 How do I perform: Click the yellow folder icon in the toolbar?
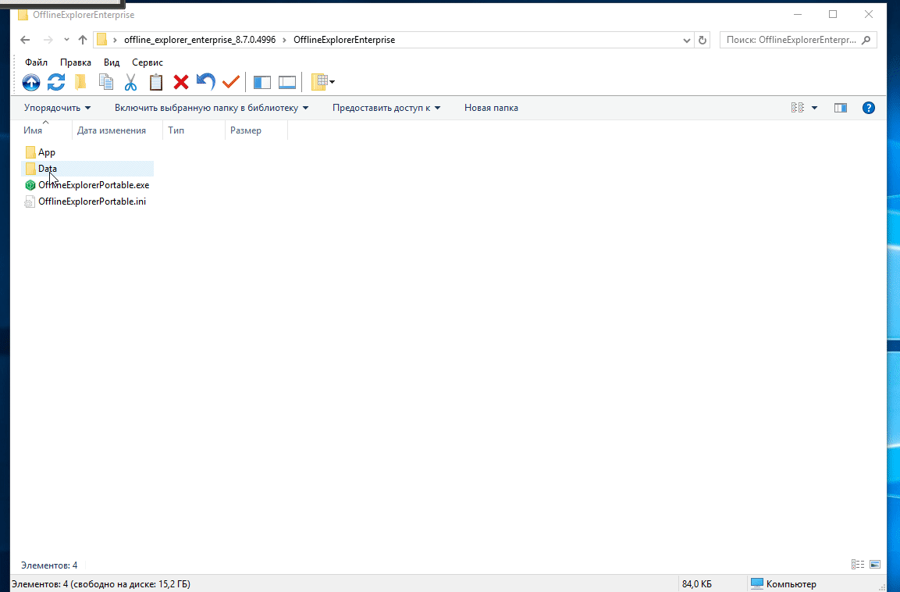[x=80, y=82]
